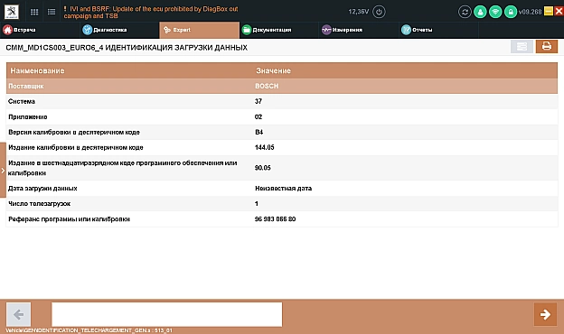The width and height of the screenshot is (564, 334).
Task: Click the v09.268 version label
Action: tap(531, 12)
